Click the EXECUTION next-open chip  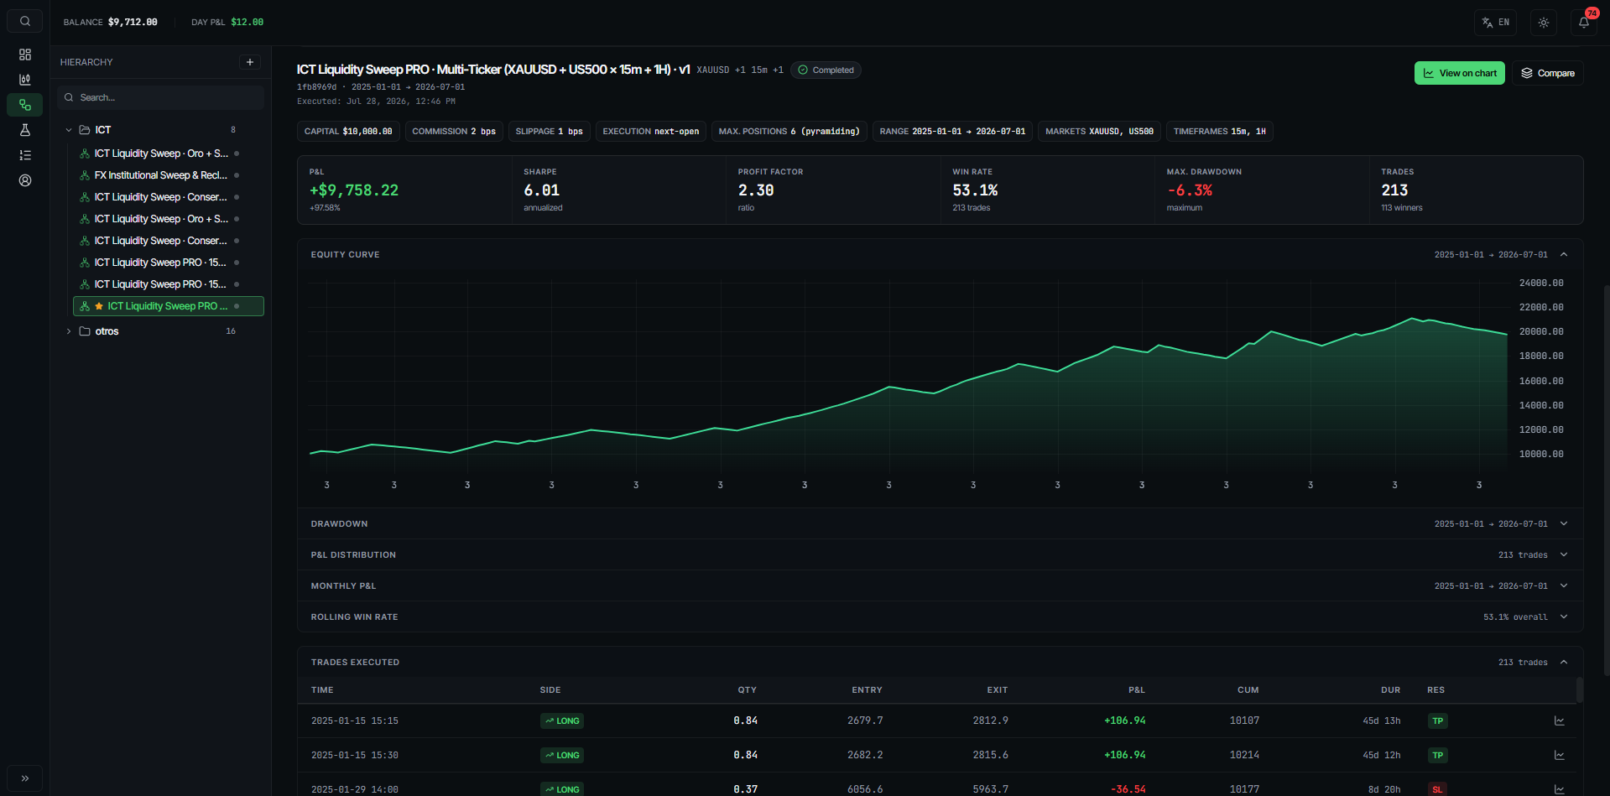(651, 132)
